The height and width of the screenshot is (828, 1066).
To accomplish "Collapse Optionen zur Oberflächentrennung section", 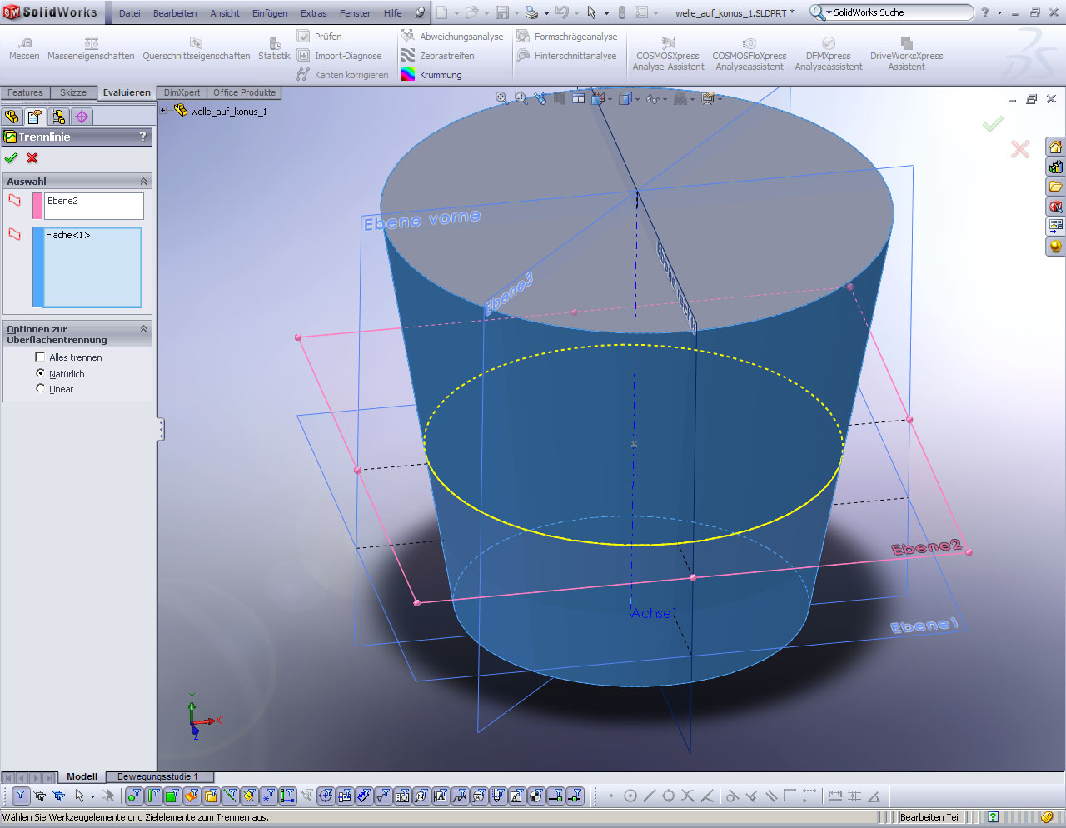I will tap(143, 330).
